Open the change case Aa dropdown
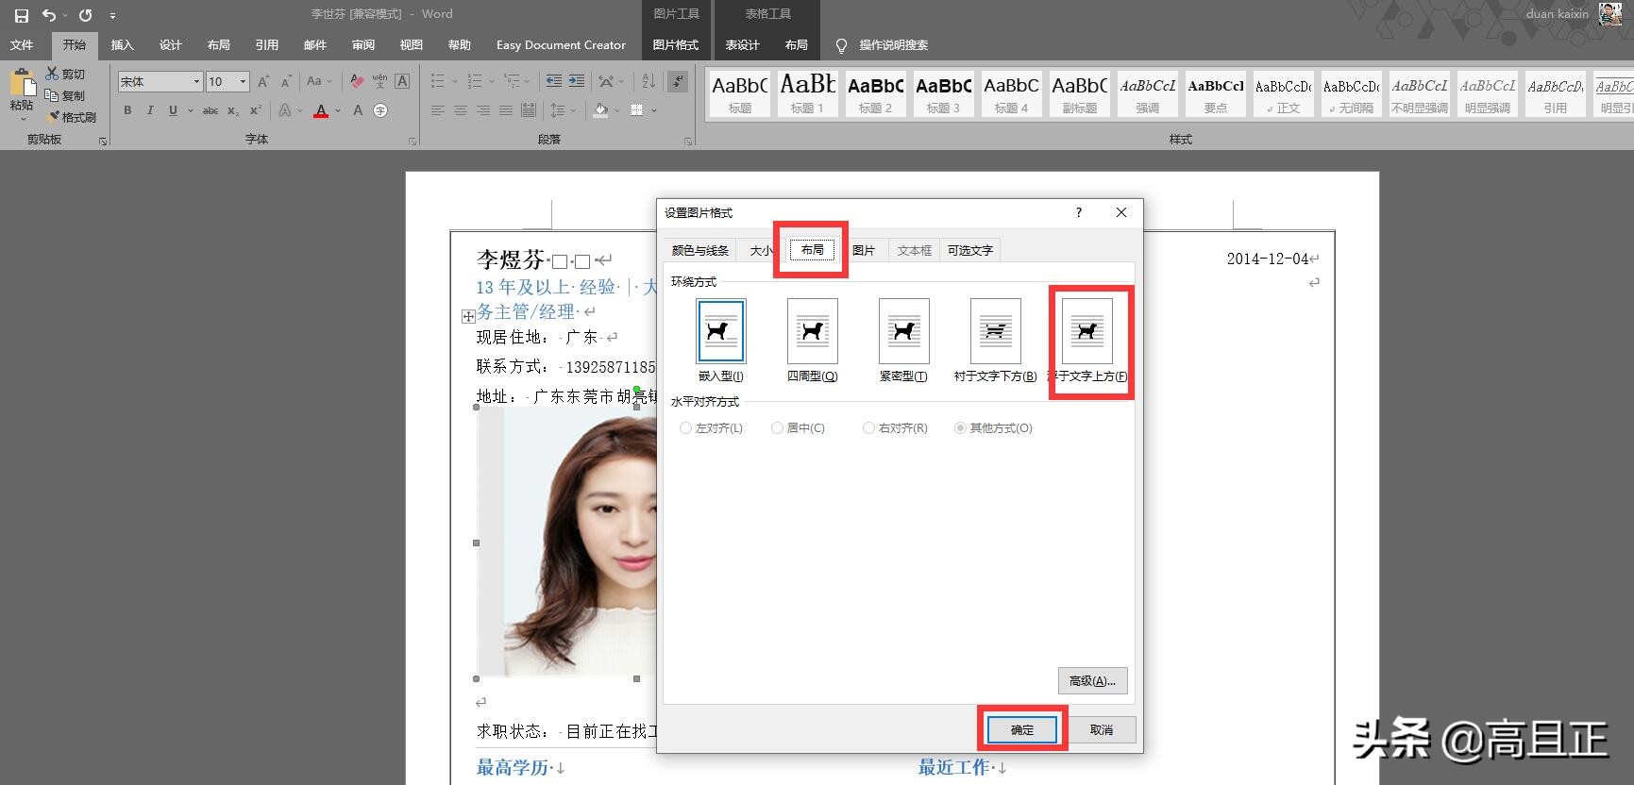1634x785 pixels. (x=319, y=81)
